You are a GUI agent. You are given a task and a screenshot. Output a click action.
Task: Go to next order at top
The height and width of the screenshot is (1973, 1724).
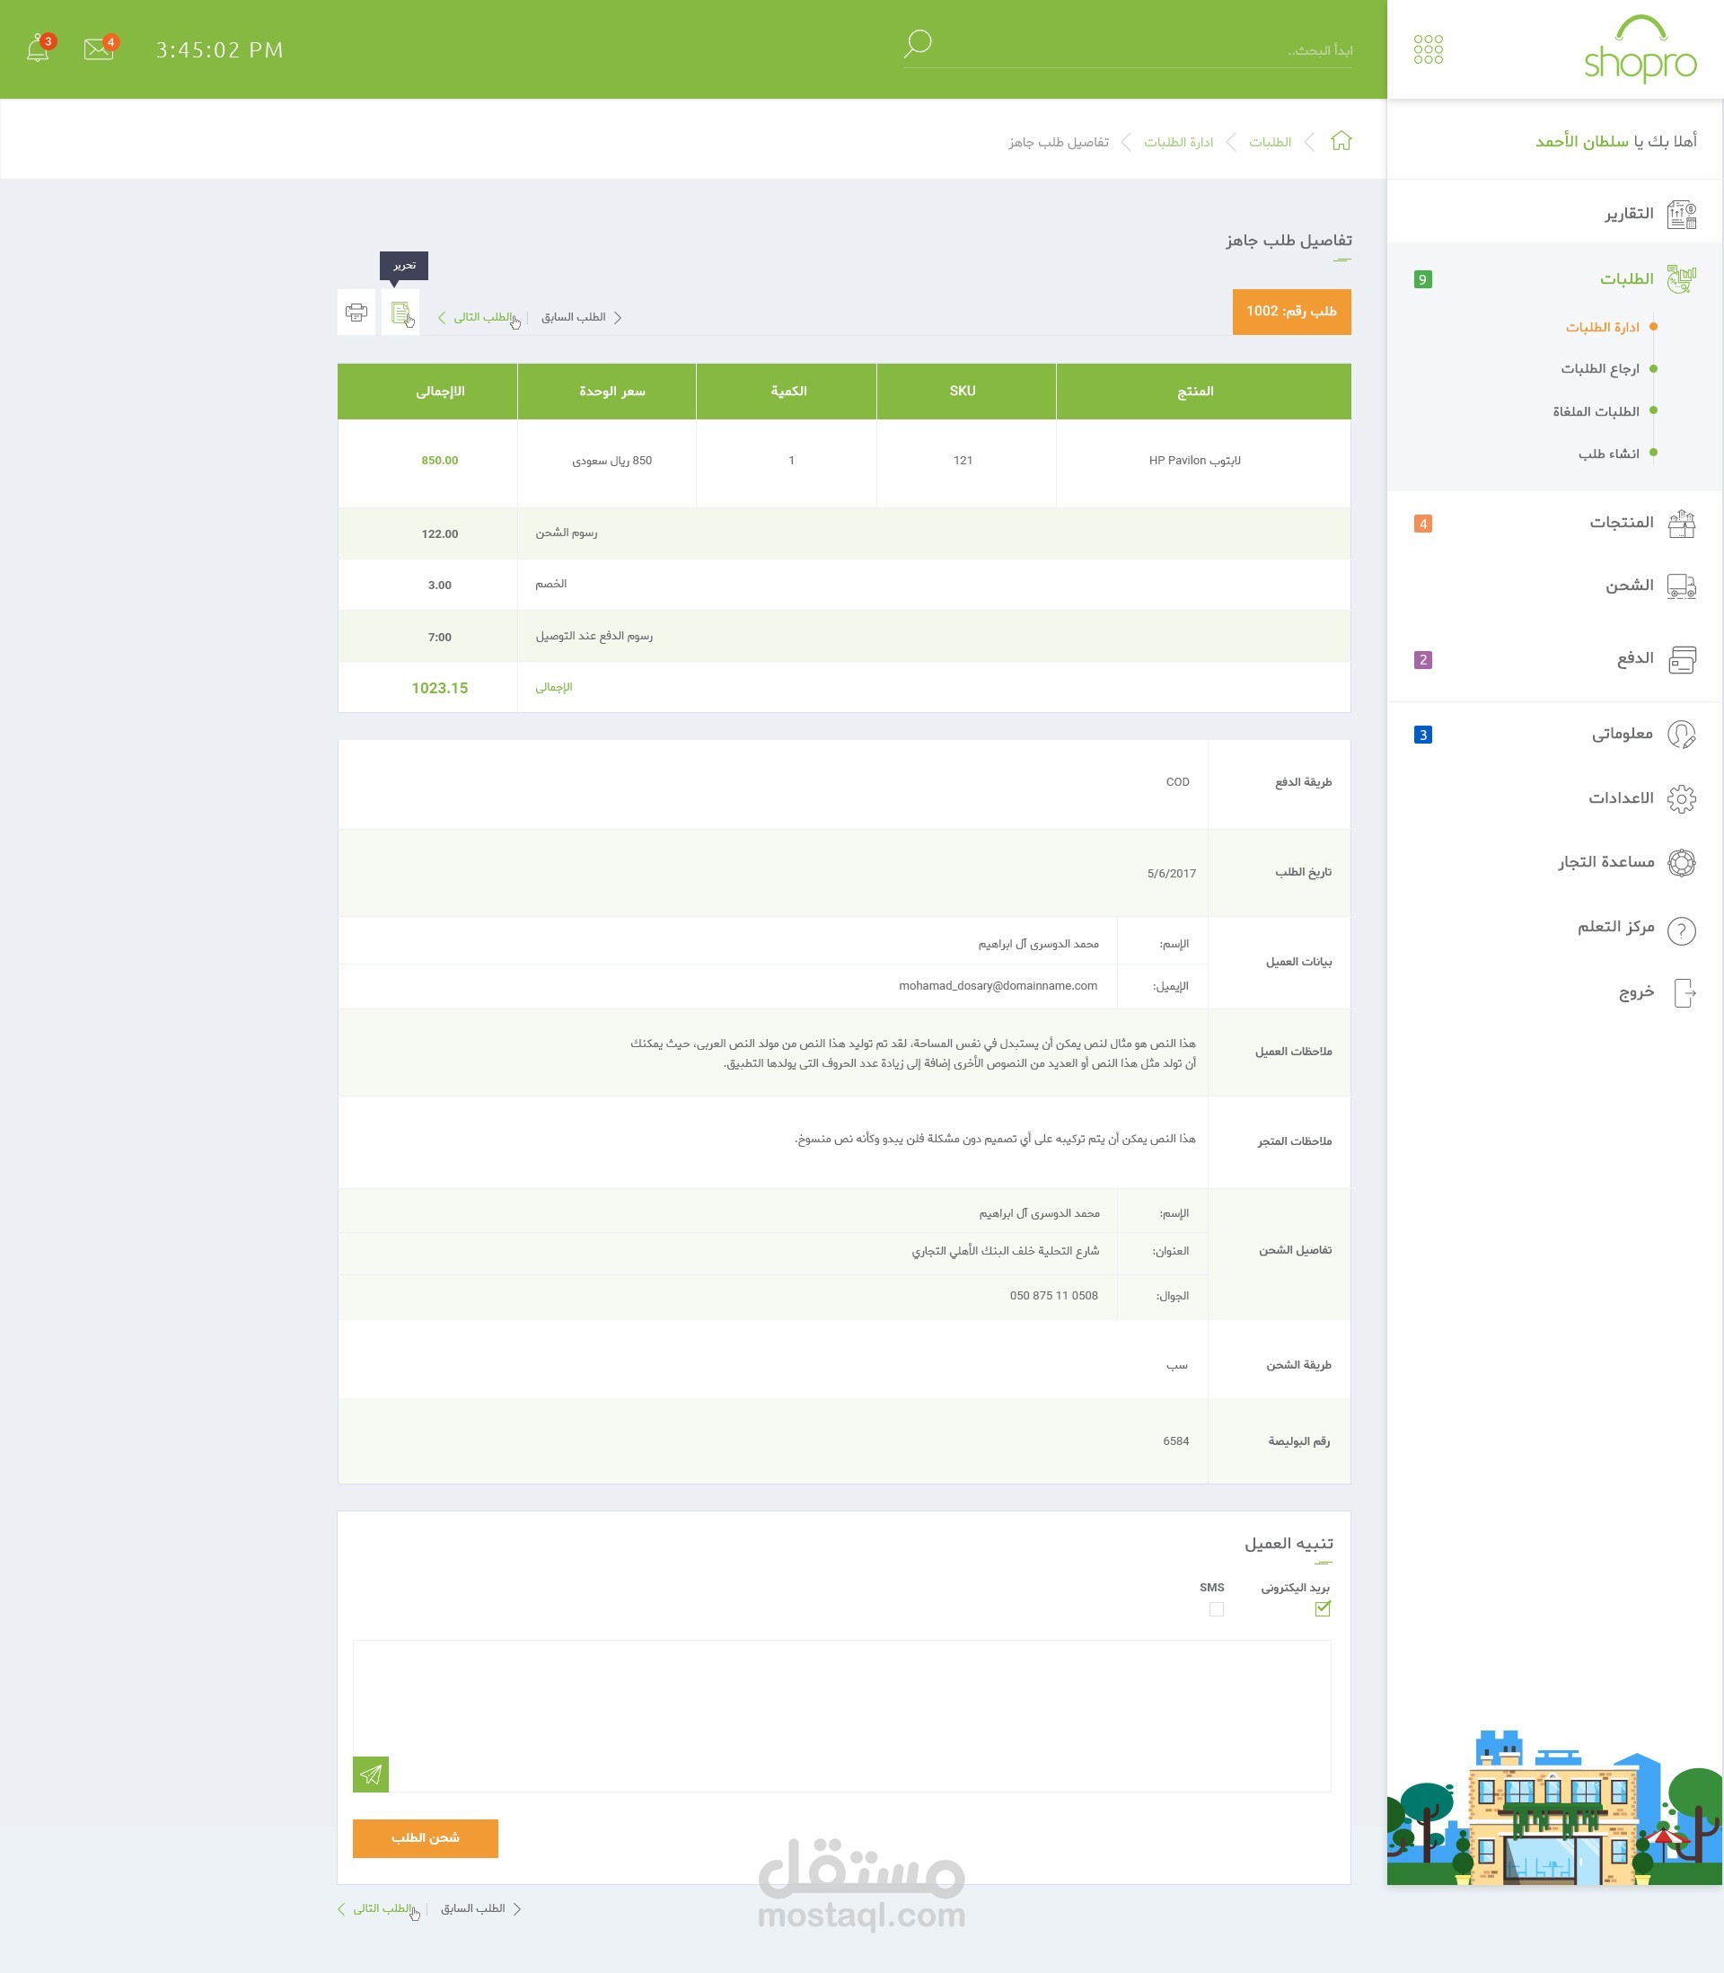pyautogui.click(x=481, y=317)
